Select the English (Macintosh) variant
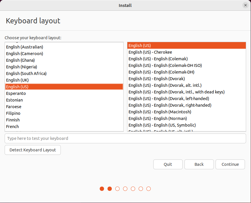Viewport: 251px width, 203px height. pyautogui.click(x=186, y=112)
